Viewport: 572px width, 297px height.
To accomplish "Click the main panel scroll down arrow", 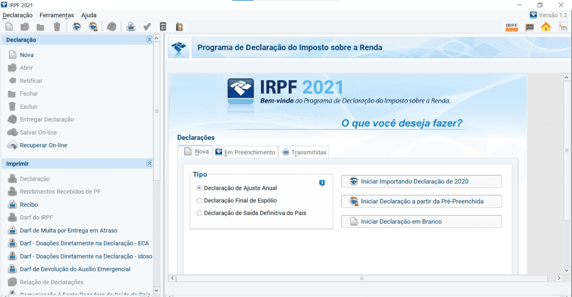I will coord(566,270).
